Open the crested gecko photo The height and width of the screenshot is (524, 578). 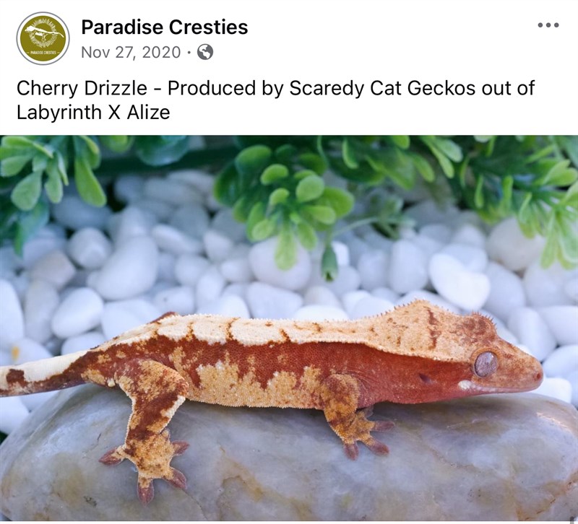tap(289, 328)
